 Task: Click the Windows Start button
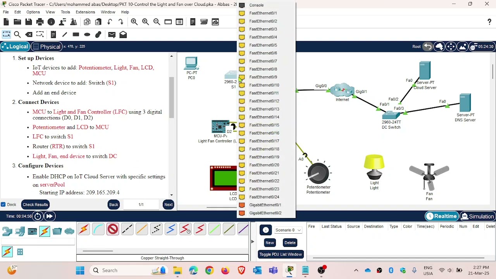click(x=80, y=270)
